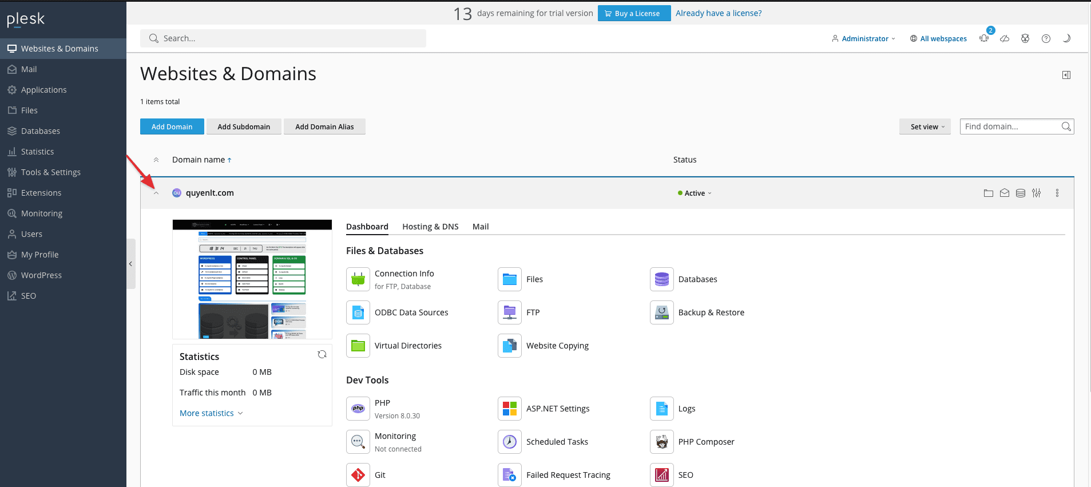Open WordPress in the sidebar
1091x487 pixels.
pos(63,275)
